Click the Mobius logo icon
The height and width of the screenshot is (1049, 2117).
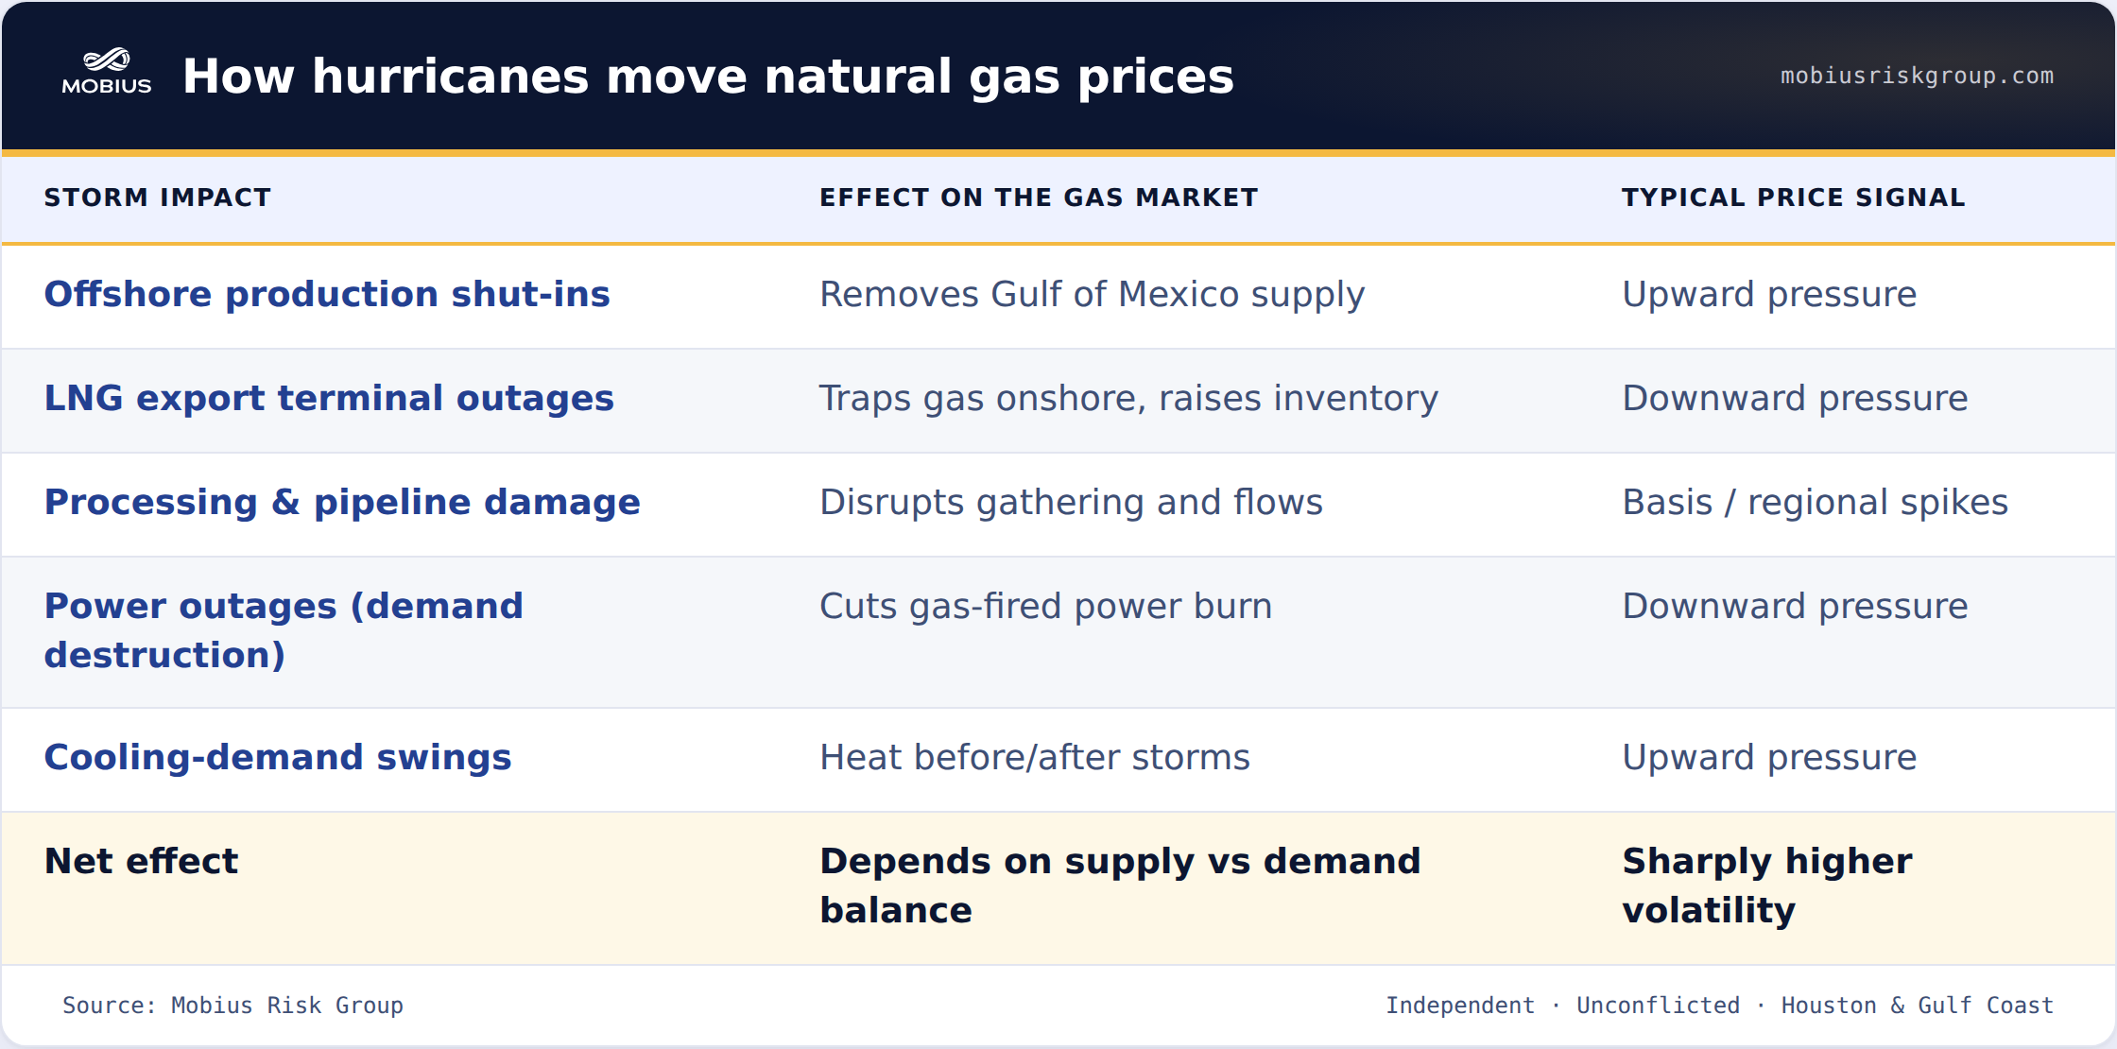[x=107, y=72]
